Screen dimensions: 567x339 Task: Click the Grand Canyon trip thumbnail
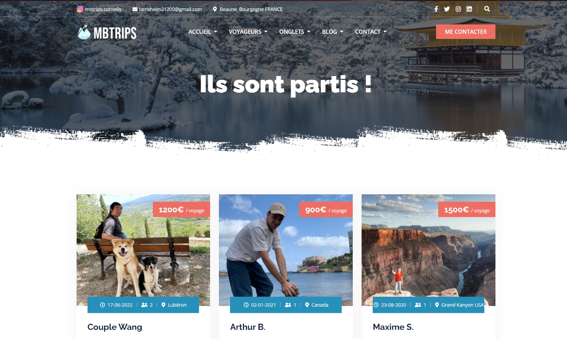pyautogui.click(x=429, y=250)
